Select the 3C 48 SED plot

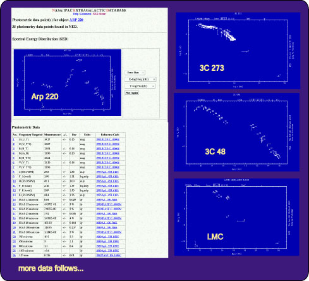(237, 132)
